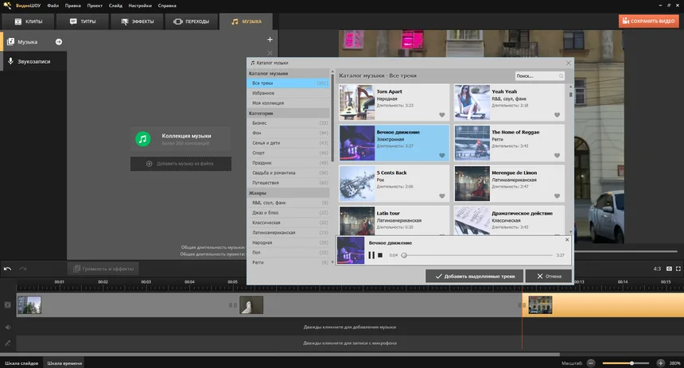Select the Джаз и блюз genre

[289, 213]
